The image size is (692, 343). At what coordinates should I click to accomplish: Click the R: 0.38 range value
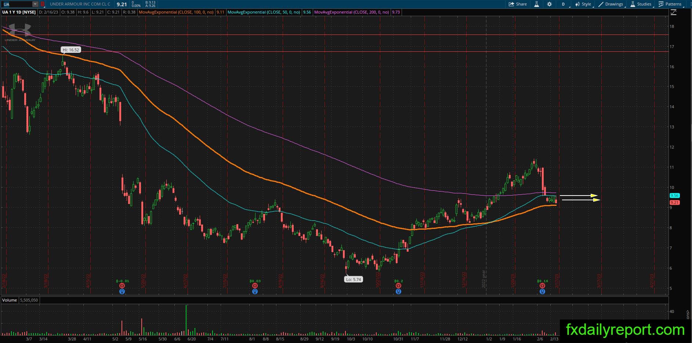click(129, 12)
